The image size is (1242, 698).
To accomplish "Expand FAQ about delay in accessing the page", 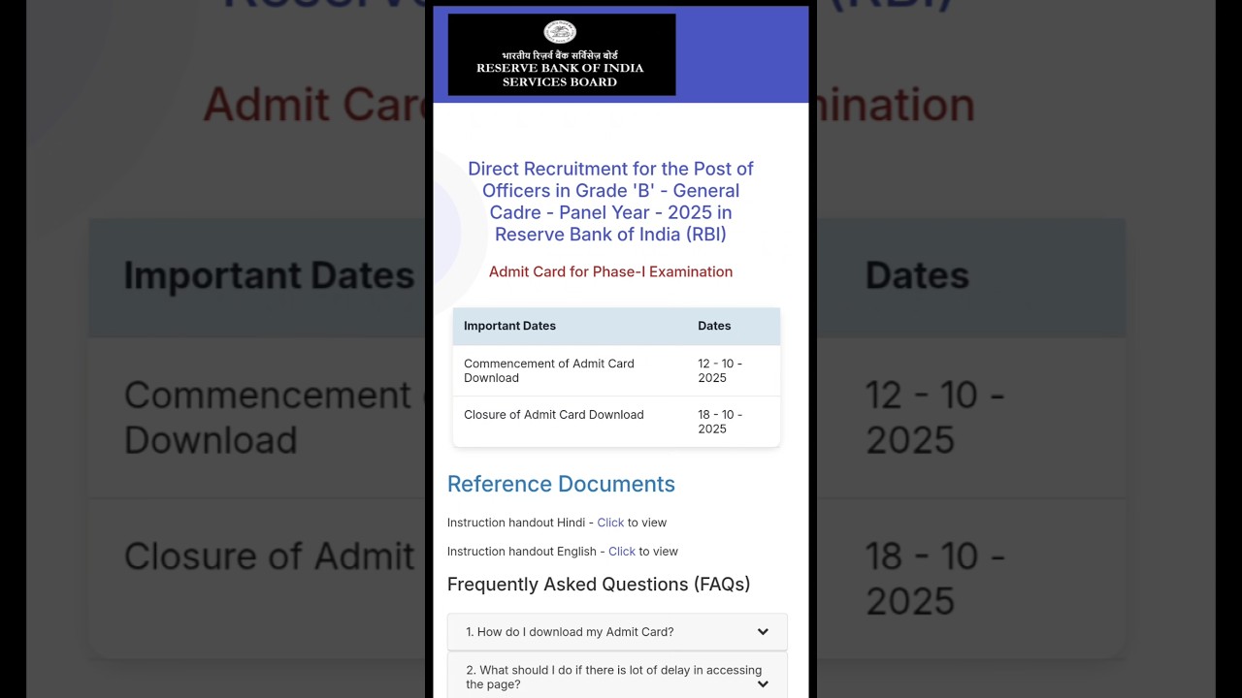I will tap(617, 676).
